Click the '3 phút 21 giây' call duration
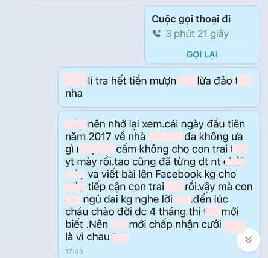Screen dimensions: 268x258 (197, 34)
